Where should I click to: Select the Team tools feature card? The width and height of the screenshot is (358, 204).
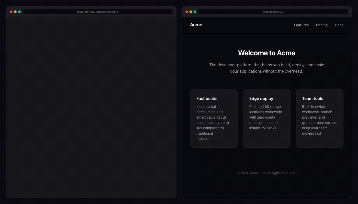pos(319,118)
